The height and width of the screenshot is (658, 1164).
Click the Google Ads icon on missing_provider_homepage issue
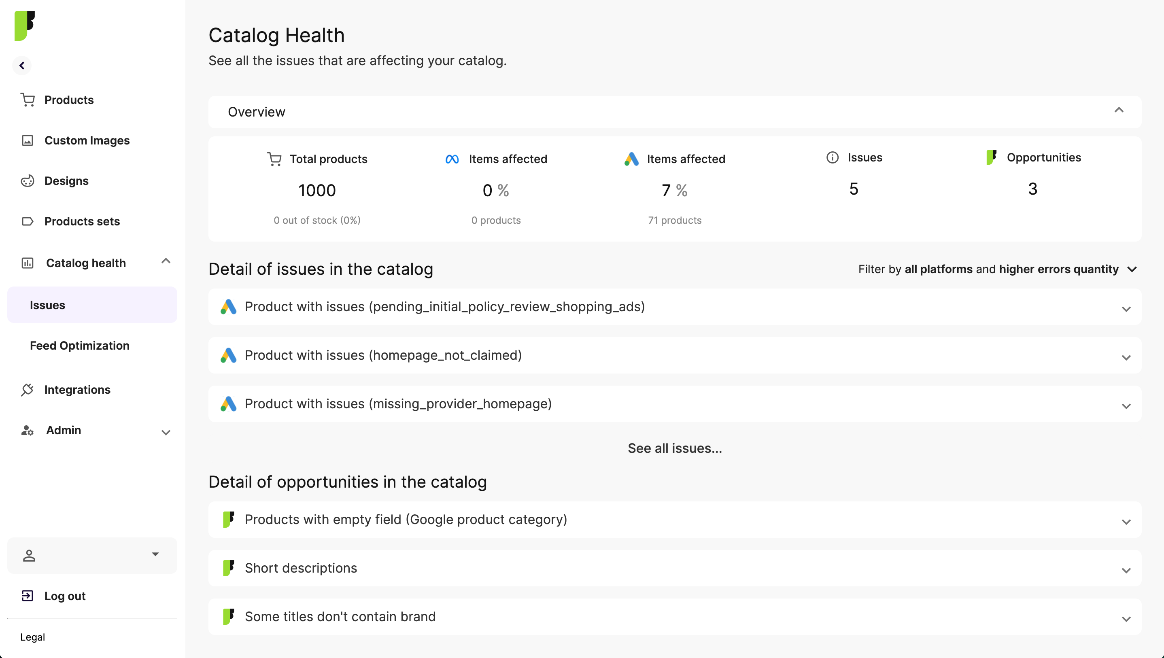(x=229, y=403)
